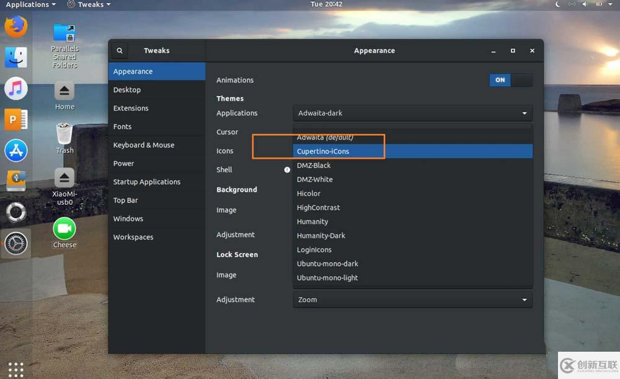
Task: Open the Tweaks app menu in top bar
Action: coord(89,4)
